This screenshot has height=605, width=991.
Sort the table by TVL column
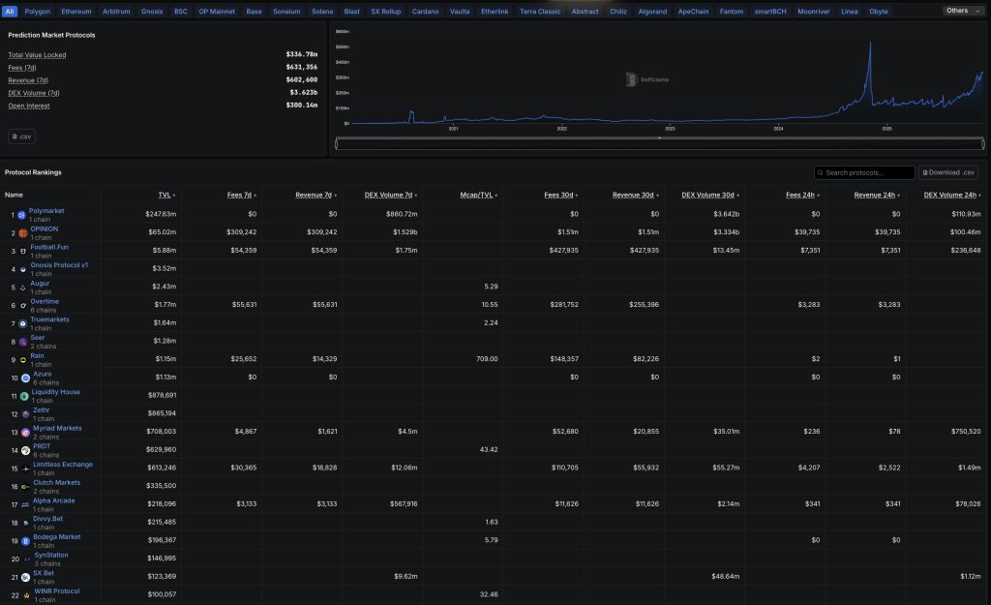point(165,195)
